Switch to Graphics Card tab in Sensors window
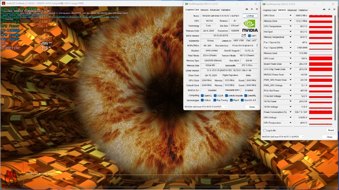 tap(270, 10)
